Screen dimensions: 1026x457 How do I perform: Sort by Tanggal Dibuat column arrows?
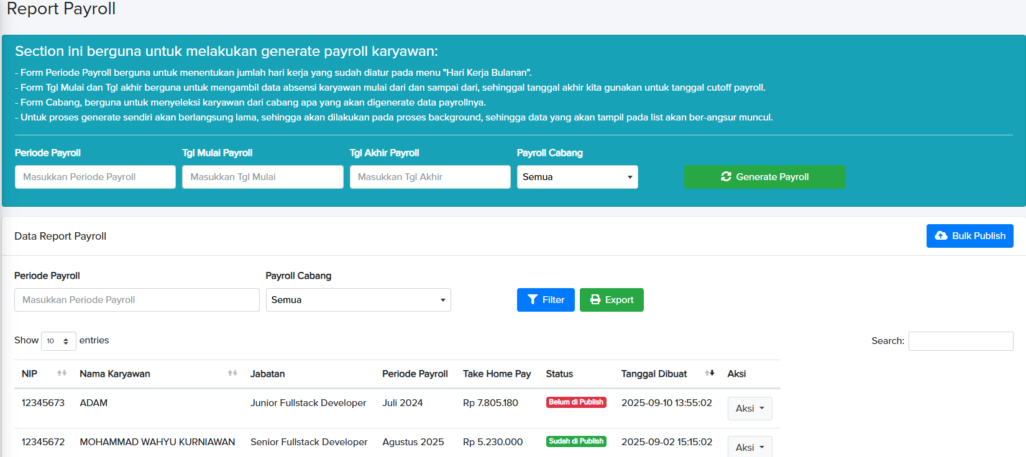(x=710, y=373)
